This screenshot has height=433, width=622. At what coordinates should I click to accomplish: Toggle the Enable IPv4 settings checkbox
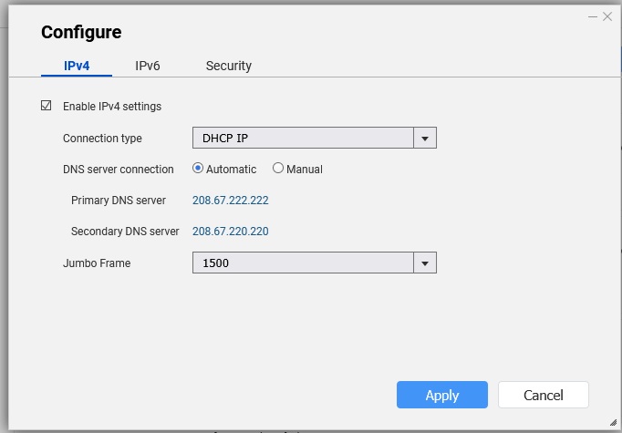tap(47, 106)
